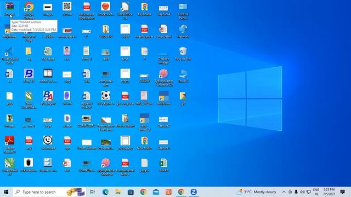Launch the Visual Studio Code shortcut
Image resolution: width=351 pixels, height=197 pixels.
[x=9, y=55]
